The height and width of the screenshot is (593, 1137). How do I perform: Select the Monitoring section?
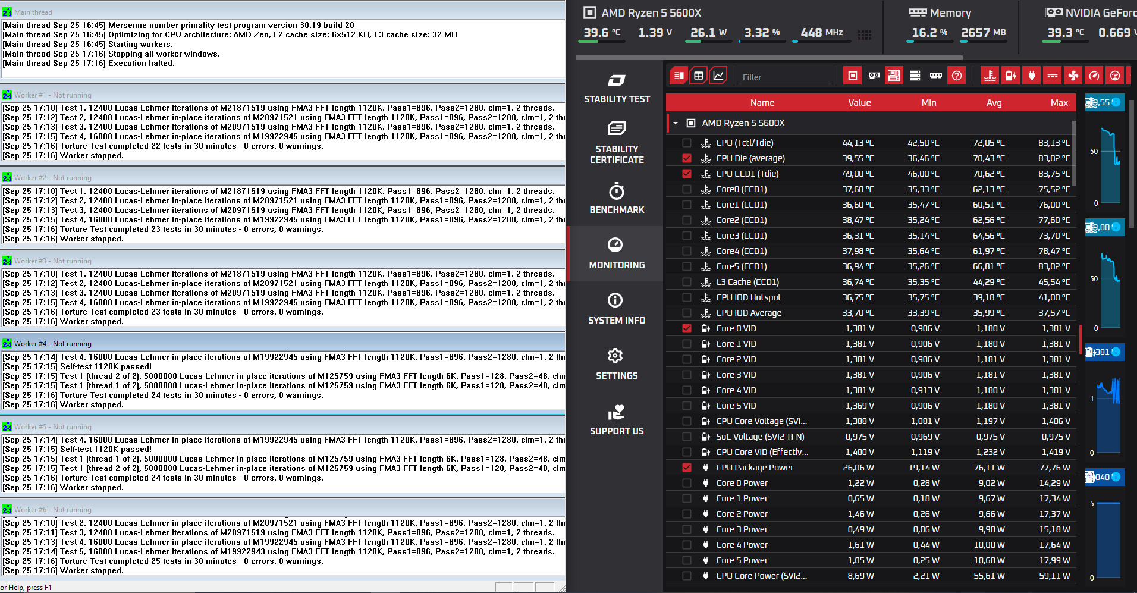617,254
